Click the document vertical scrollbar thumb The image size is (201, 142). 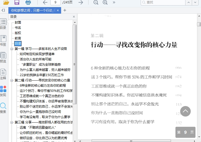199,24
